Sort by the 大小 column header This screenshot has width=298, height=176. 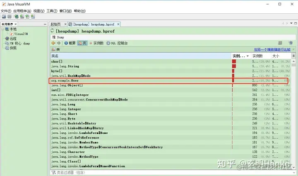281,56
